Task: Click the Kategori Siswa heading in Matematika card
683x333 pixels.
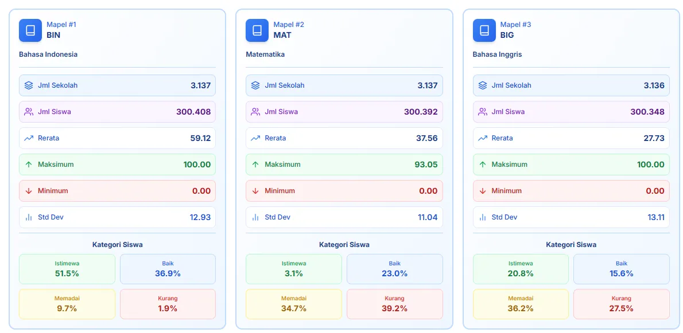Action: point(344,245)
